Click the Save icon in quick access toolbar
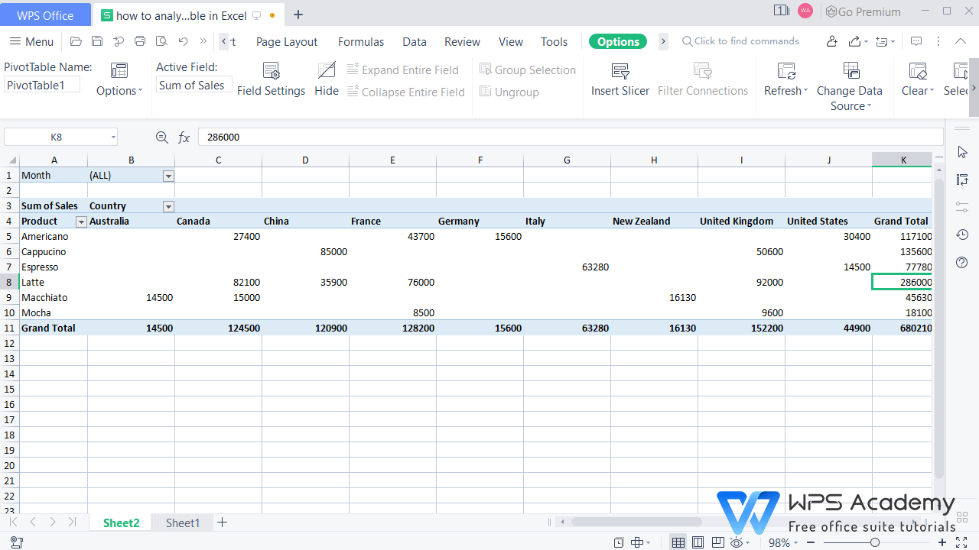This screenshot has height=550, width=979. point(97,41)
